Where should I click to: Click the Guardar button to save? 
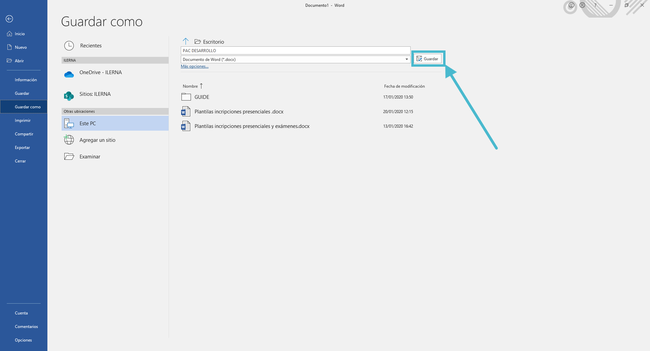[x=428, y=59]
